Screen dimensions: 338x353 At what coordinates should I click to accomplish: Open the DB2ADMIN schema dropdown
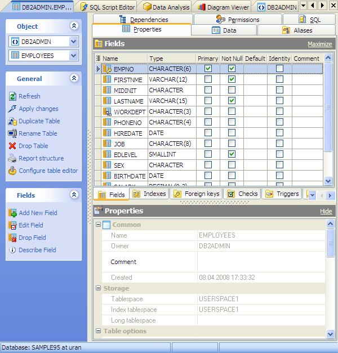pos(73,42)
